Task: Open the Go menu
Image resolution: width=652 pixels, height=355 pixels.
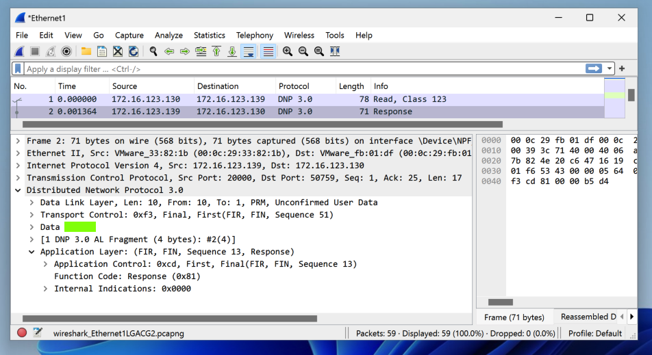Action: (x=99, y=36)
